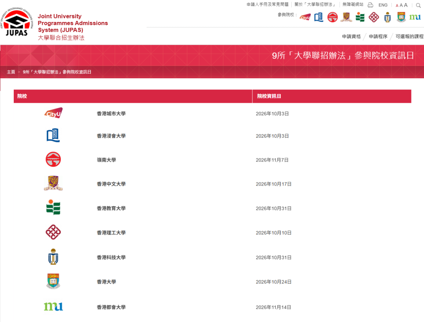Click the printer icon in the header
The height and width of the screenshot is (322, 424).
point(370,5)
